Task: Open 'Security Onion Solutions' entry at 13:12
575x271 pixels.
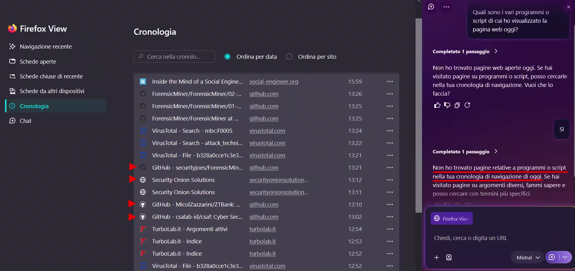Action: tap(183, 180)
